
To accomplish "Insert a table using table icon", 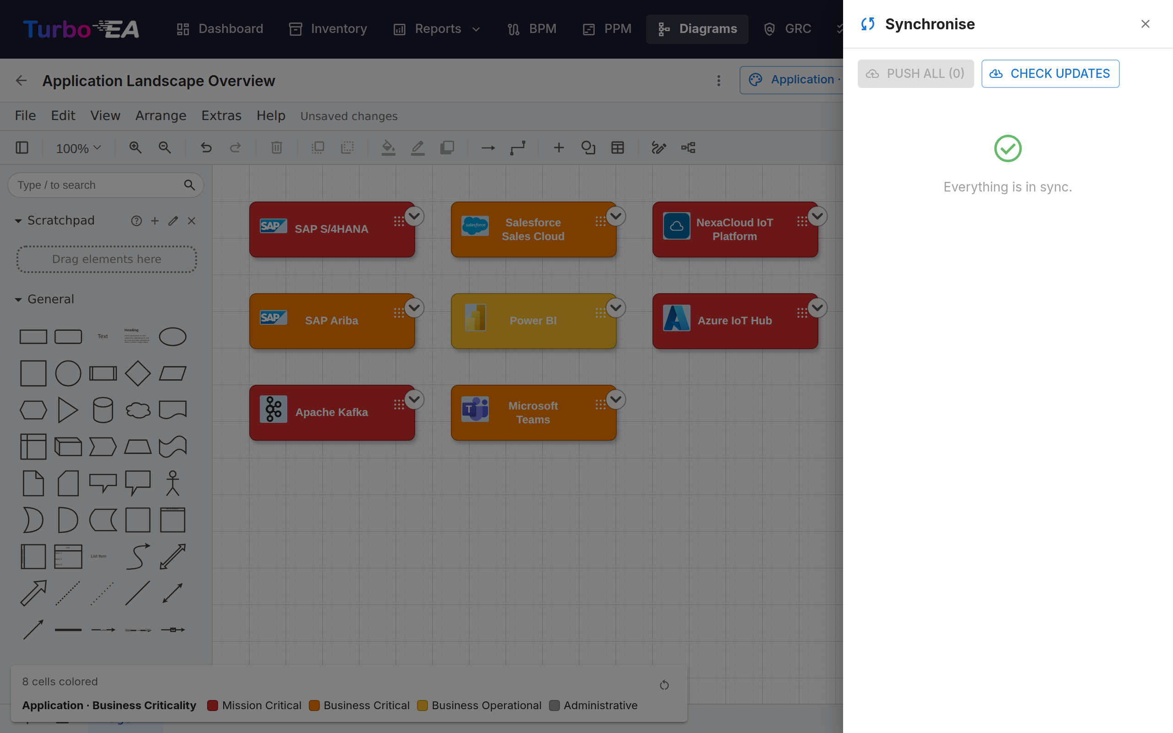I will pos(618,148).
